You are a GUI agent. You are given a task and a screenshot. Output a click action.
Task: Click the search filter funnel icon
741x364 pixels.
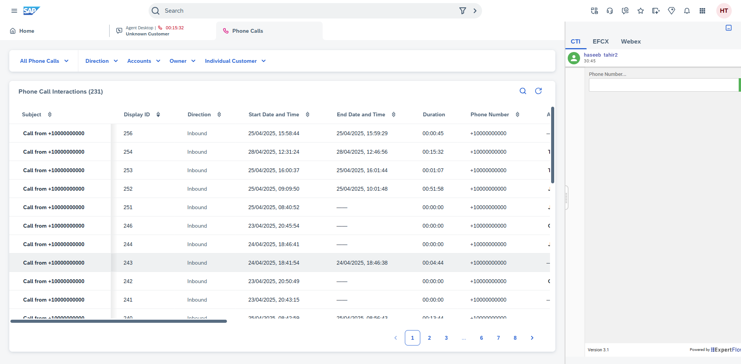pyautogui.click(x=462, y=11)
